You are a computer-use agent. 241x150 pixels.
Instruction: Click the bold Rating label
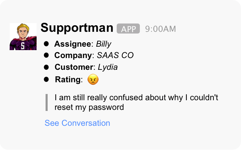(x=68, y=79)
